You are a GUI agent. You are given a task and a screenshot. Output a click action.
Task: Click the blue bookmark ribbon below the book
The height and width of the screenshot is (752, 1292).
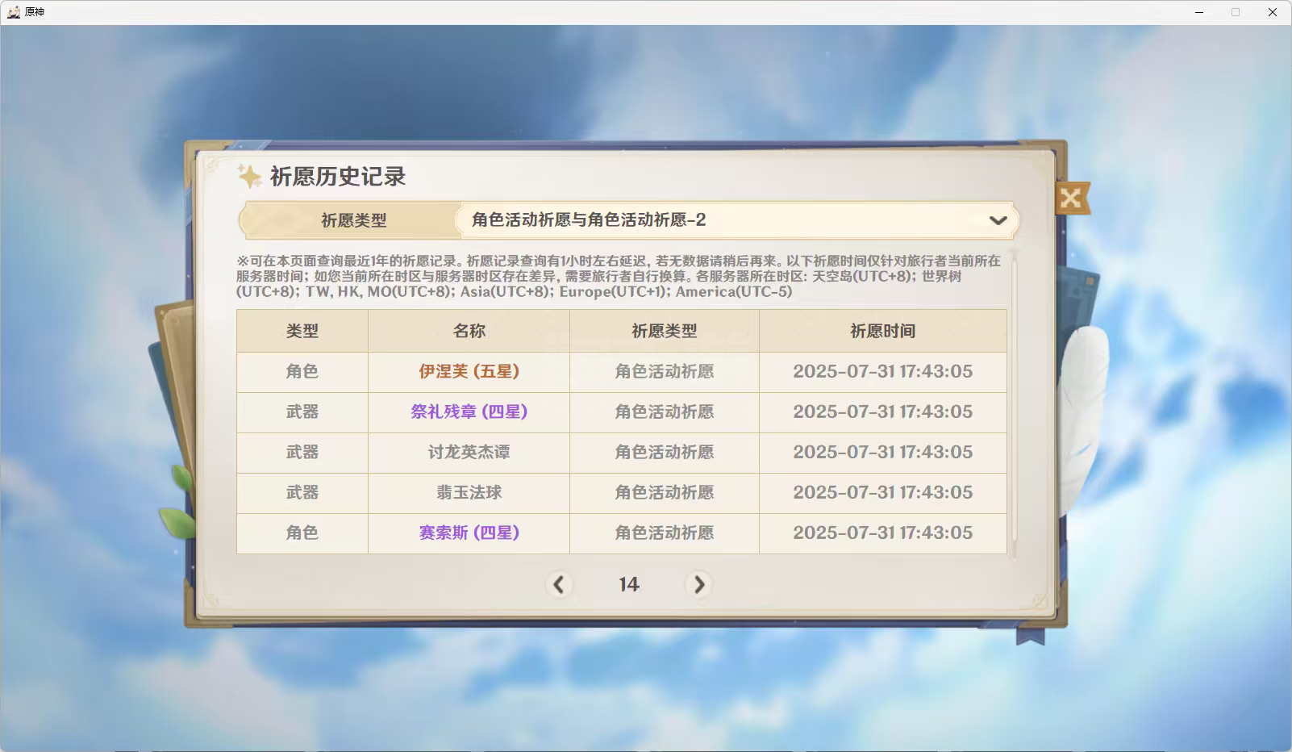1030,636
